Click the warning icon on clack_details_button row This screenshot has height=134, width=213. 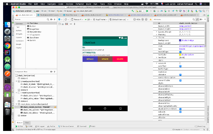click(55, 107)
